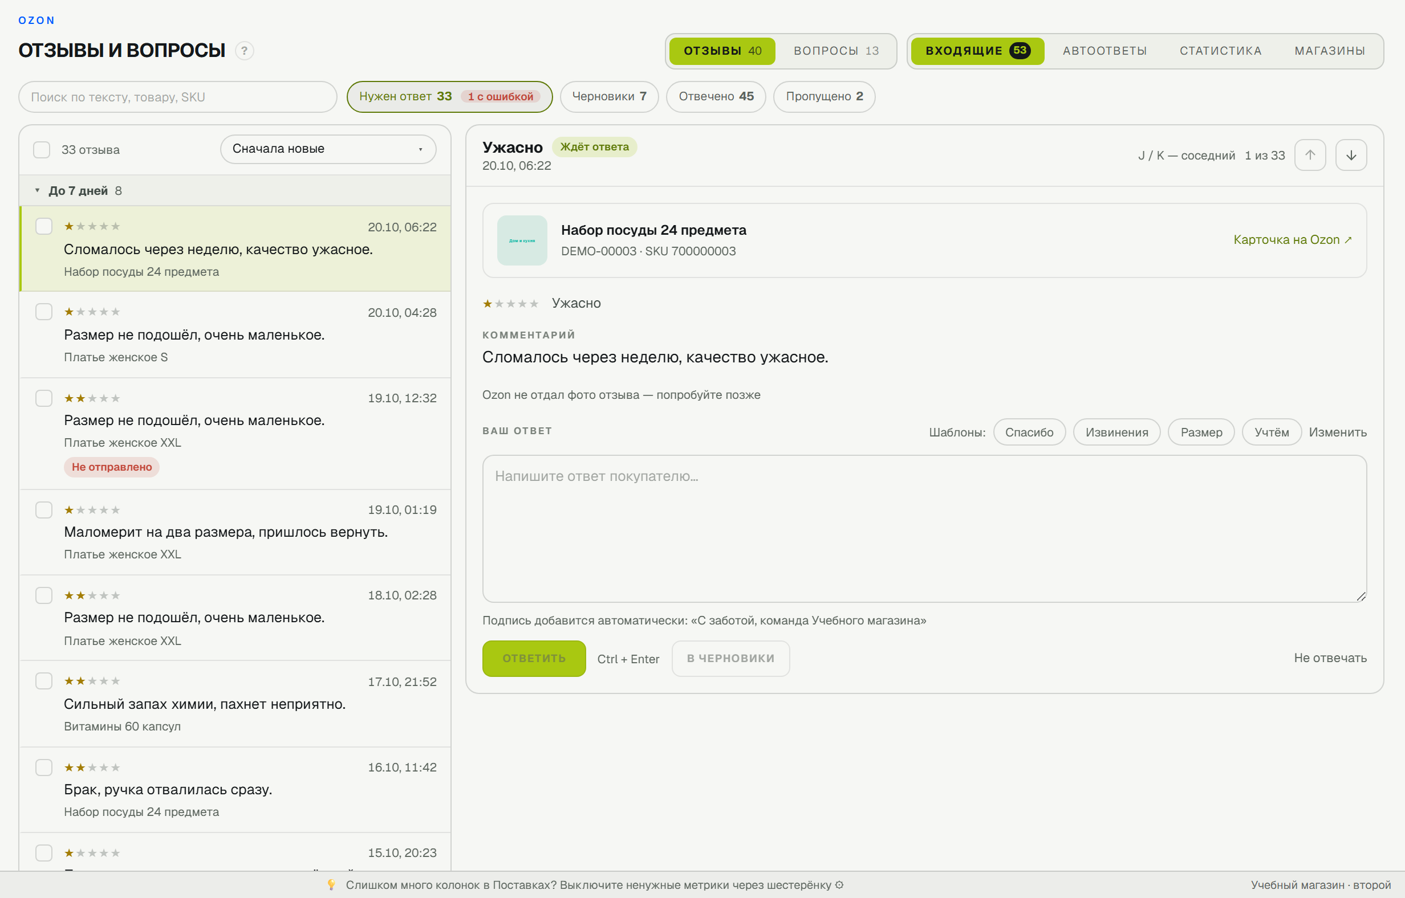Focus the search by text, SKU field

click(x=178, y=97)
